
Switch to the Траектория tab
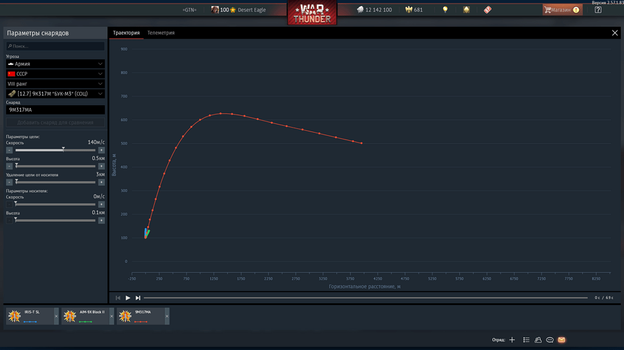pyautogui.click(x=126, y=33)
